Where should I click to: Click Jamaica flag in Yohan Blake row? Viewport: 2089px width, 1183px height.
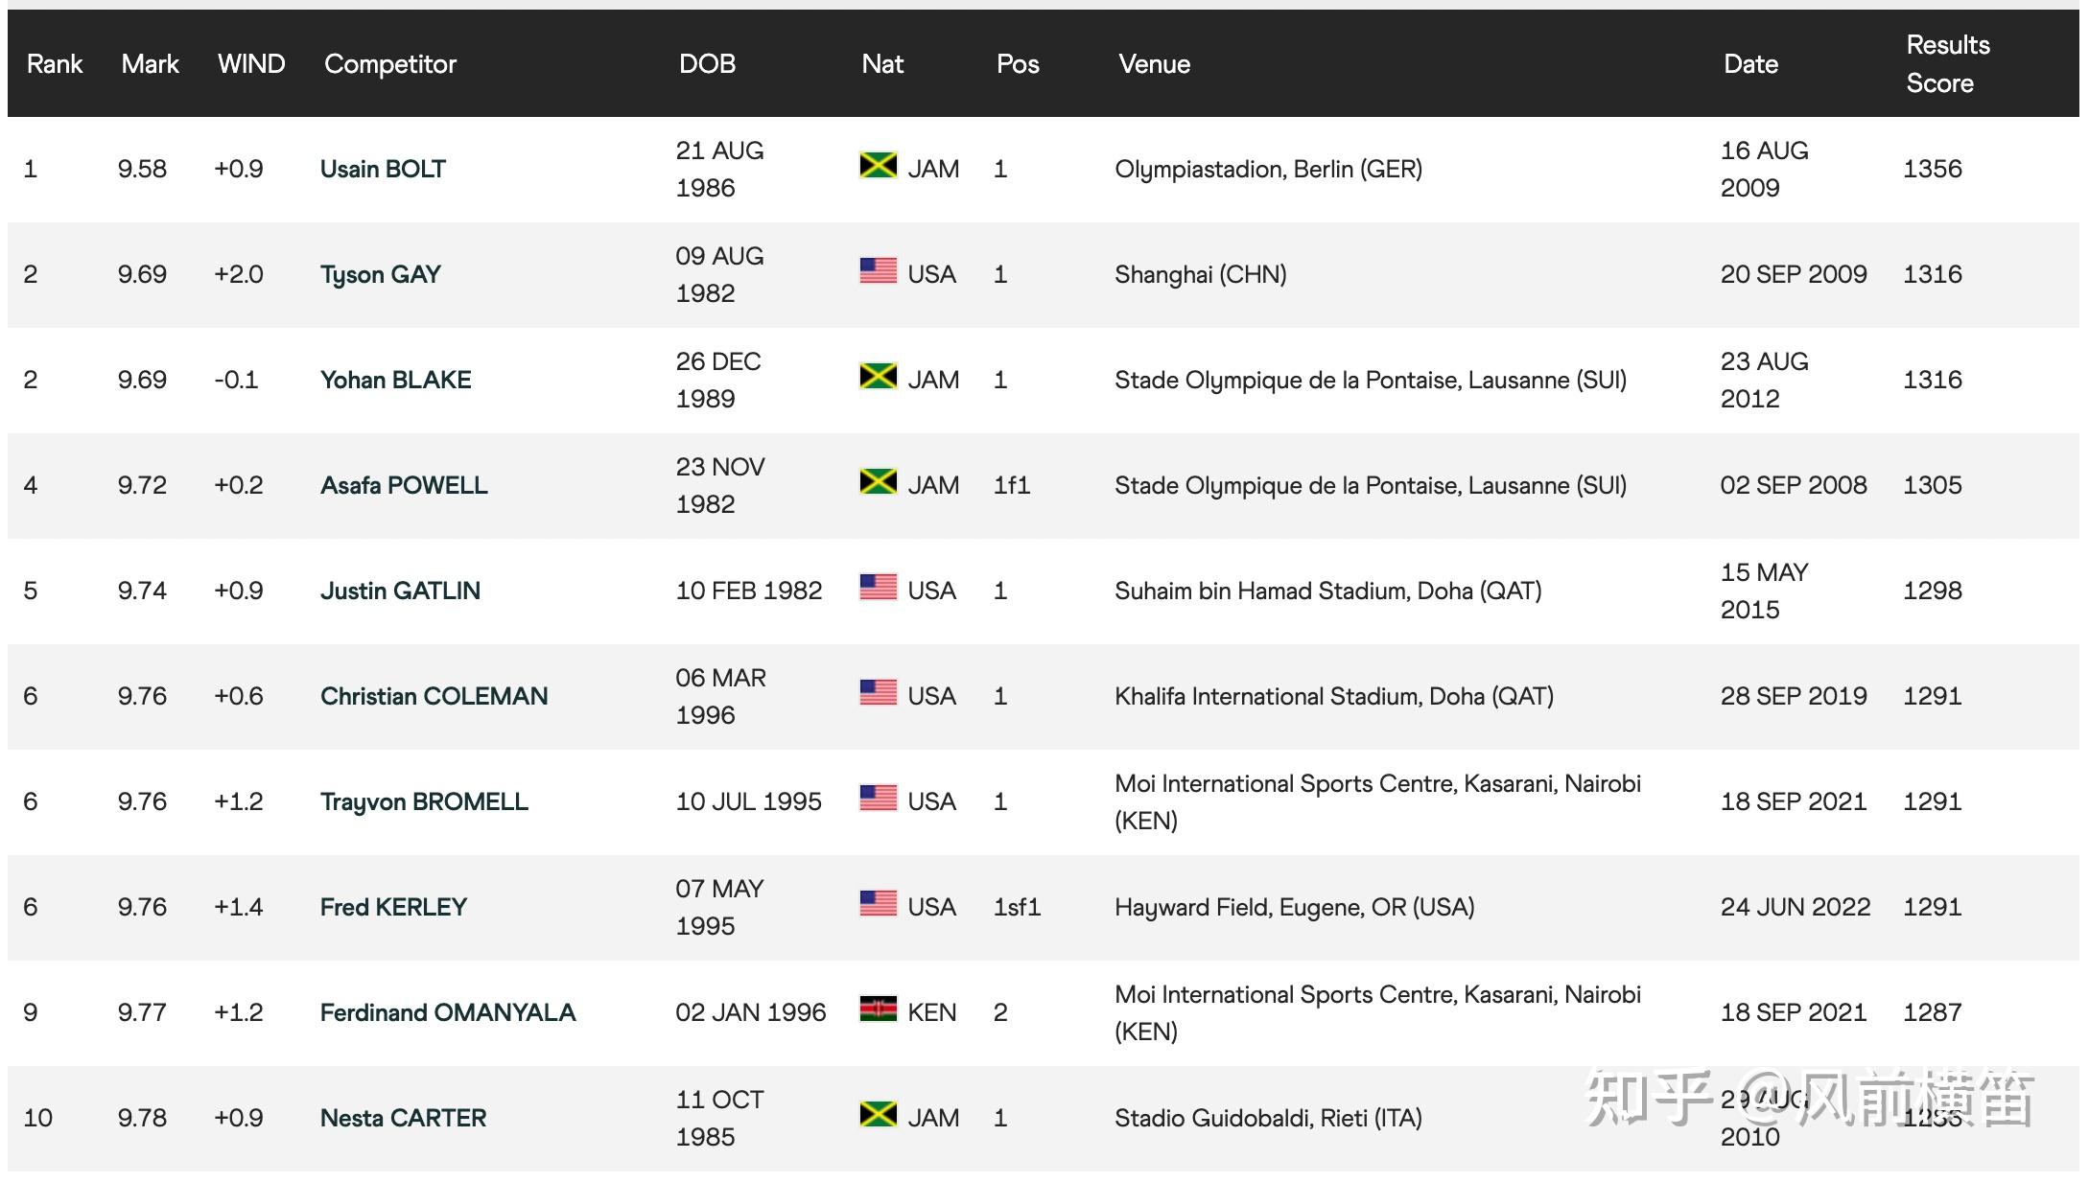click(x=878, y=377)
